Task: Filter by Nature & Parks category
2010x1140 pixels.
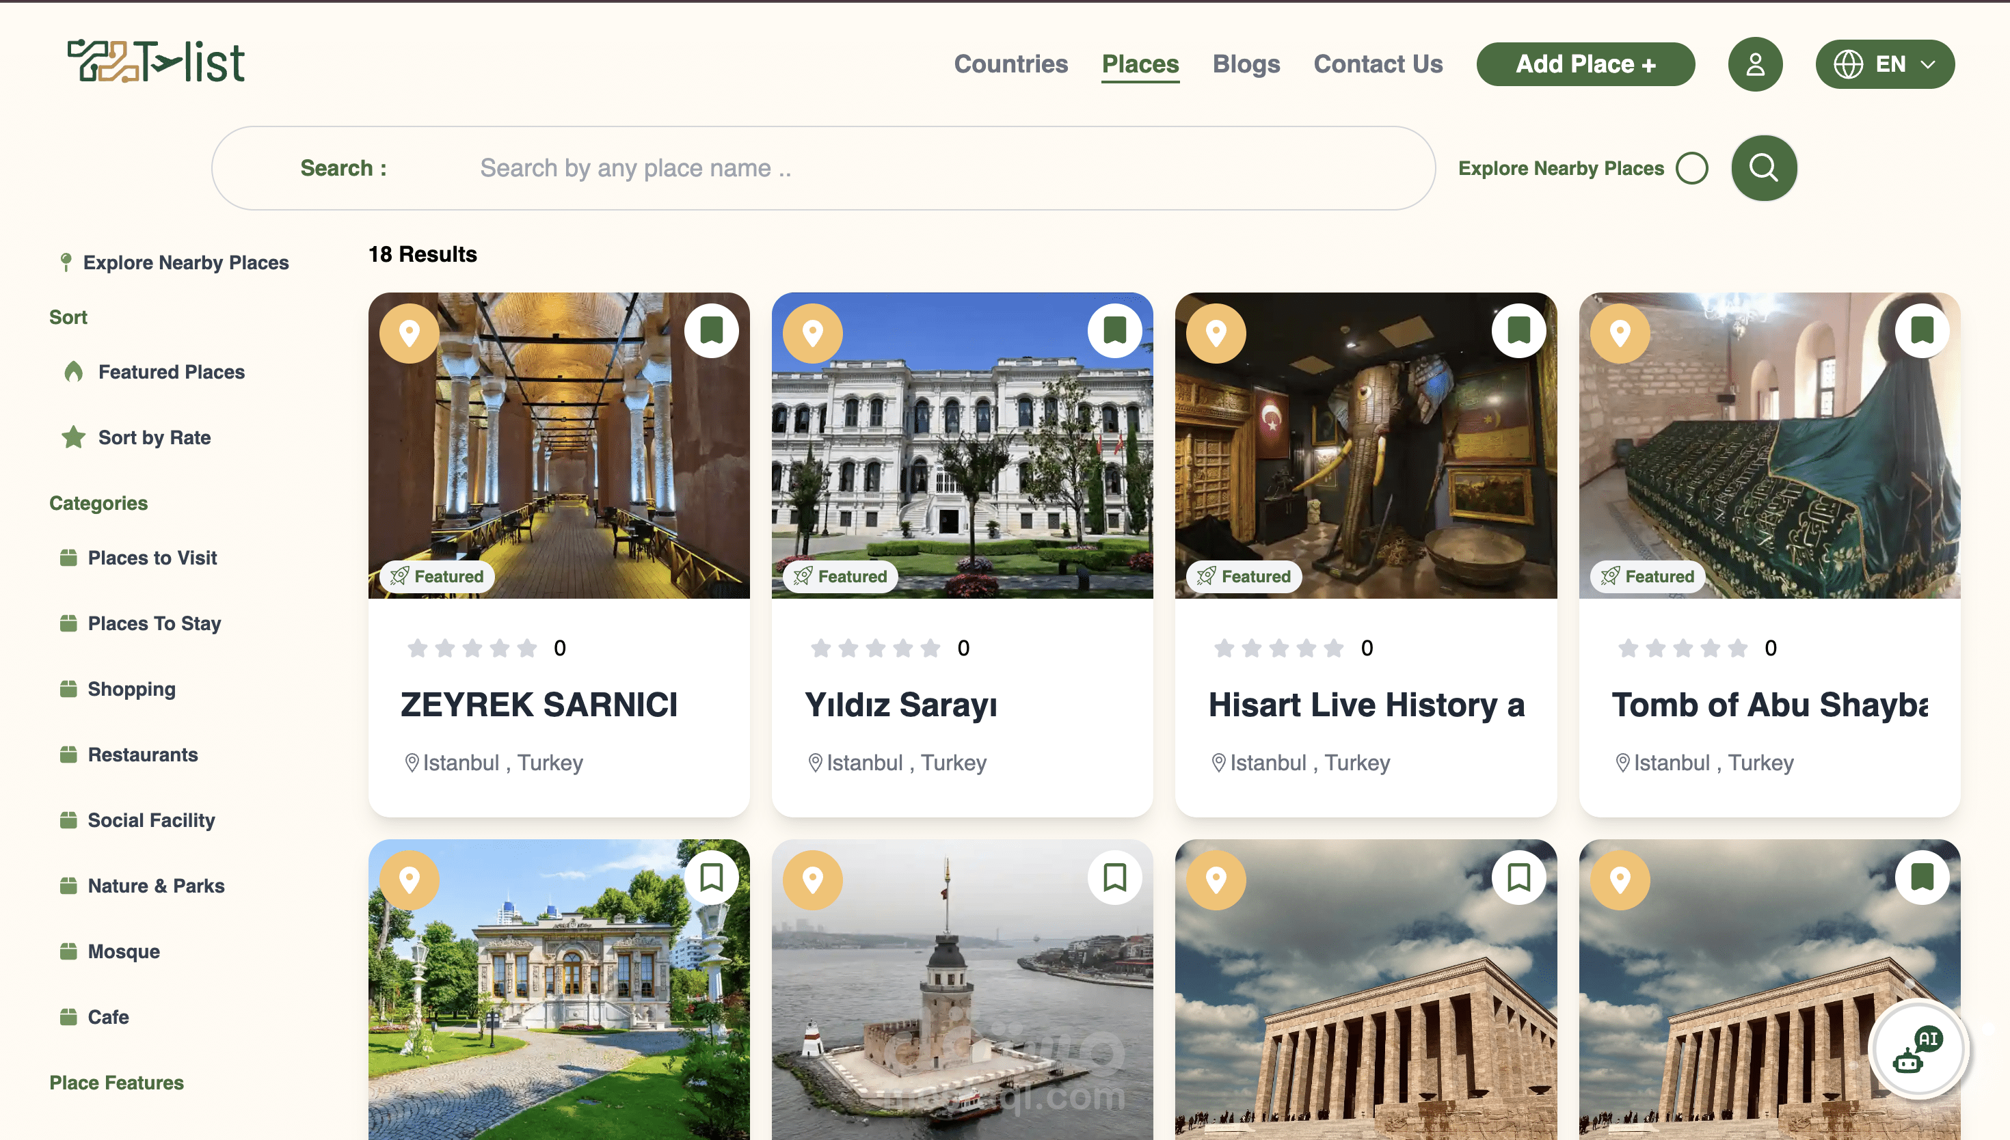Action: (x=155, y=886)
